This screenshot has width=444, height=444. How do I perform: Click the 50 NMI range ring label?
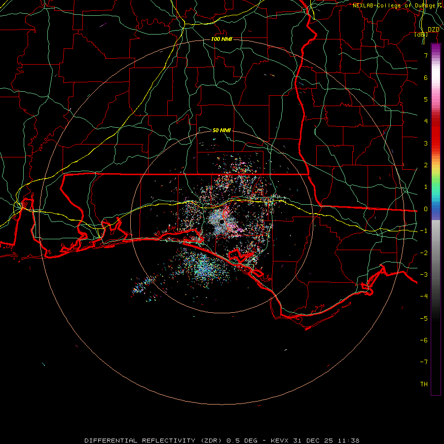pos(222,130)
